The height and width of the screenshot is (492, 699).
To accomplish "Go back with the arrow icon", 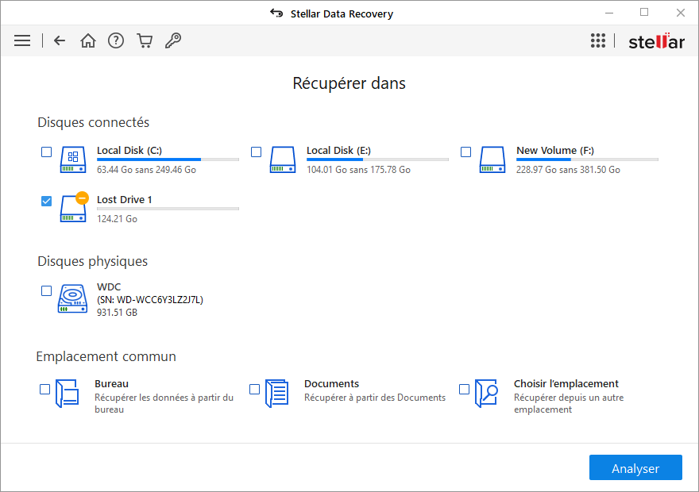I will [60, 41].
